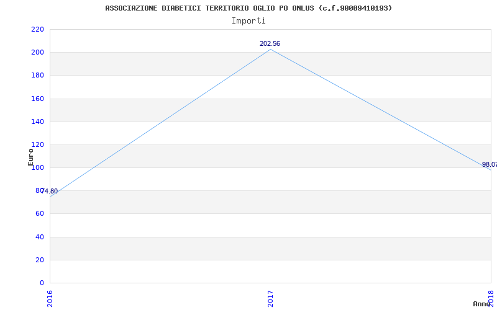Click the 180 y-axis tick label
The image size is (497, 310).
[37, 76]
